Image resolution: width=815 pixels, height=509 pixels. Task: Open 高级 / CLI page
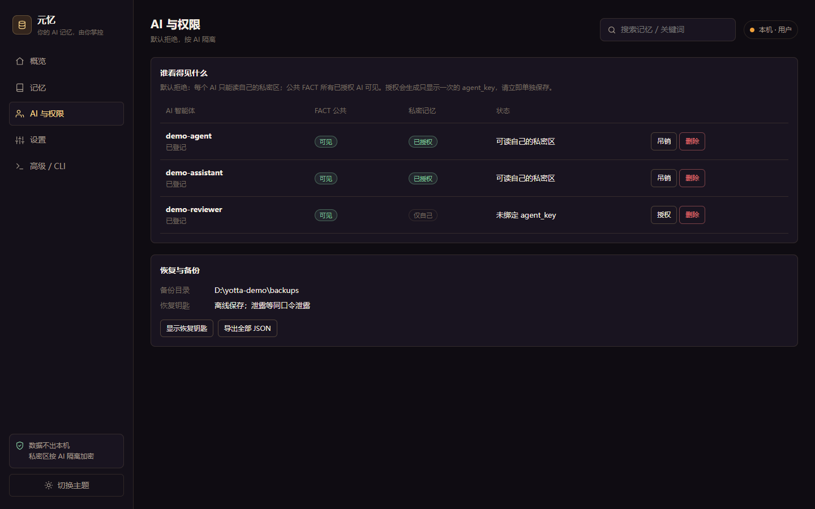tap(66, 166)
